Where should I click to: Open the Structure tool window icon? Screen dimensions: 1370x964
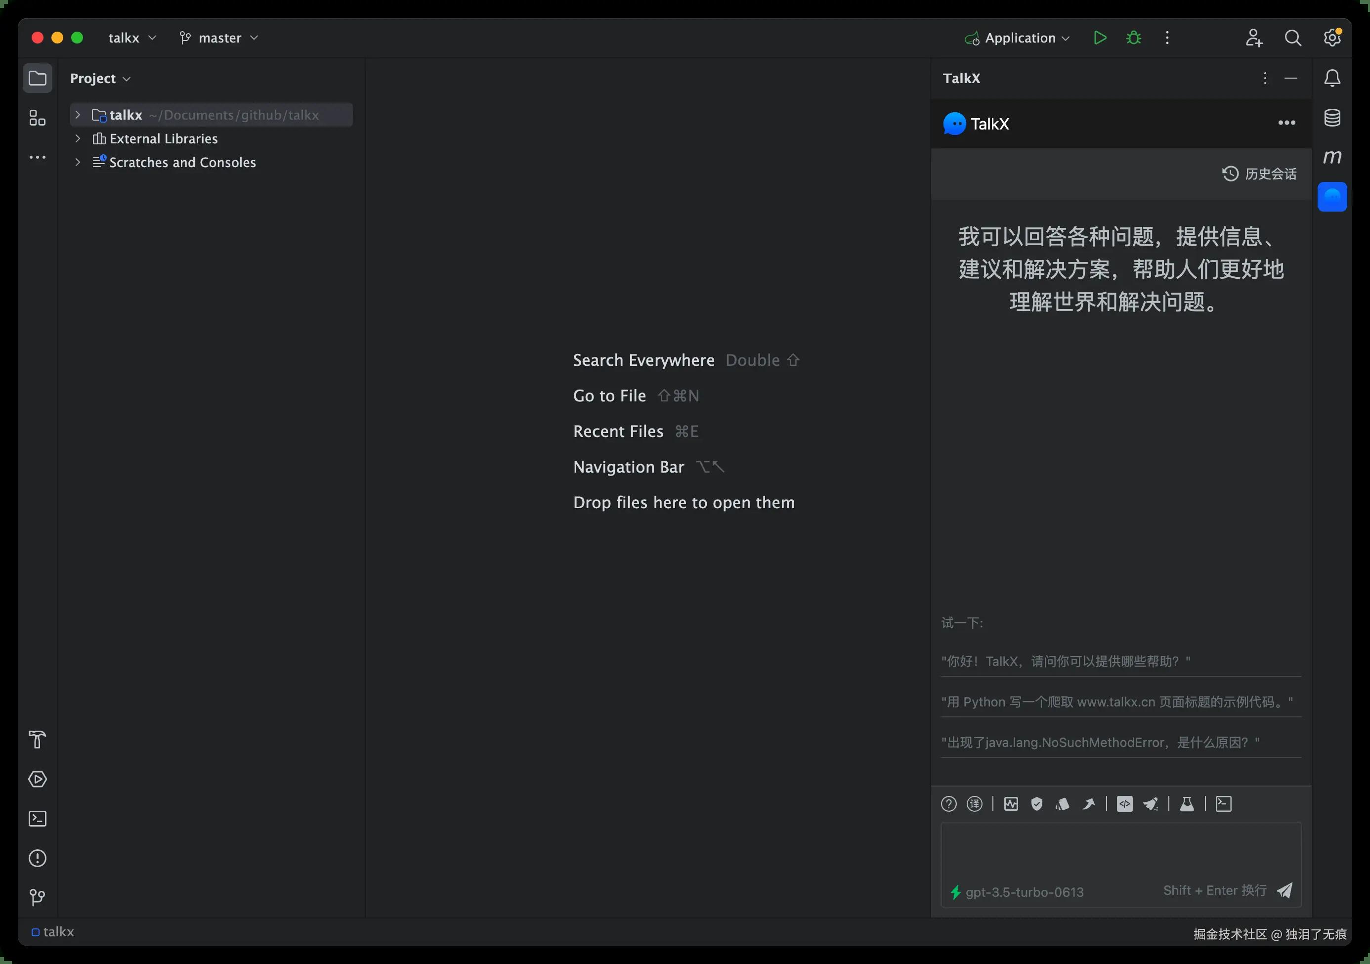[x=37, y=118]
